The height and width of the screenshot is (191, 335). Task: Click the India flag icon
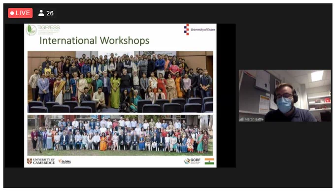click(x=209, y=161)
